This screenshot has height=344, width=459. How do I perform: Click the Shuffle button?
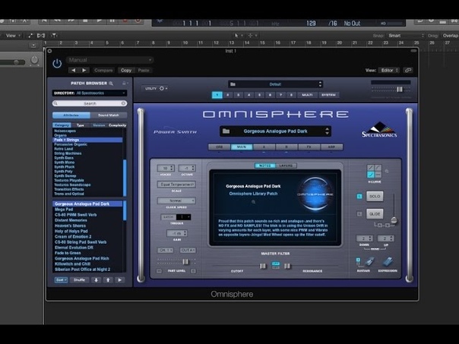pos(79,280)
